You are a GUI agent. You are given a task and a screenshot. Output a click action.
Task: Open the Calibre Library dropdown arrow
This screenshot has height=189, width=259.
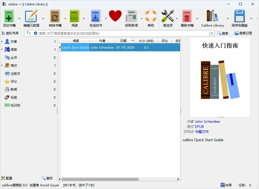[x=228, y=19]
